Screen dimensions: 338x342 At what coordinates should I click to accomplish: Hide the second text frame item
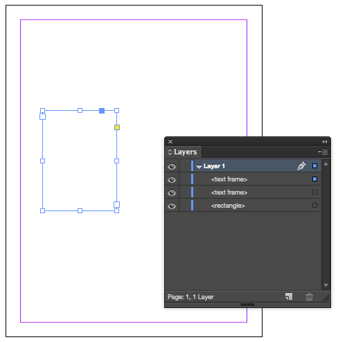pos(172,192)
